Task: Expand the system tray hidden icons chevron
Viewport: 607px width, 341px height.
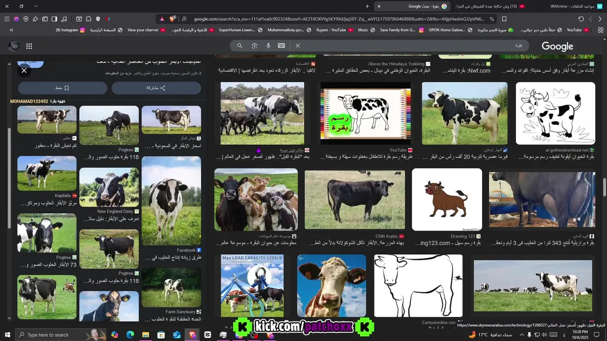Action: (x=522, y=335)
